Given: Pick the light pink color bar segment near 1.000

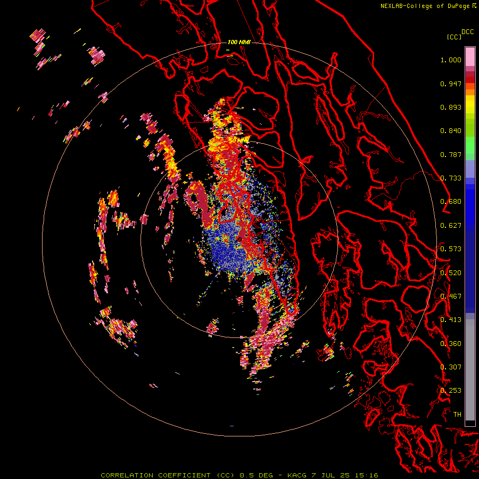Looking at the screenshot, I should click(470, 57).
